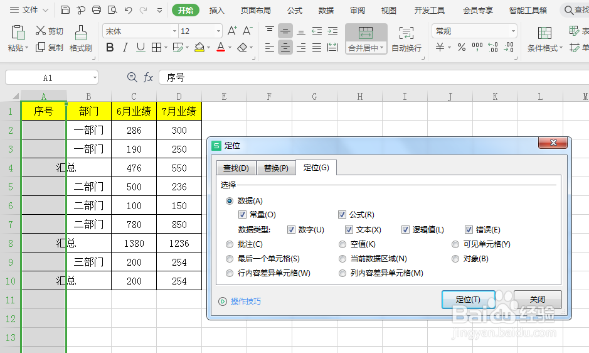Screen dimensions: 589x353
Task: Select the 数据(A) radio button
Action: coord(230,201)
